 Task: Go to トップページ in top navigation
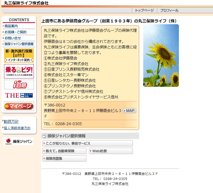(144, 10)
